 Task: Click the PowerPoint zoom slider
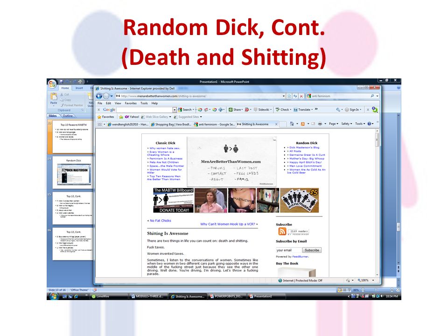(376, 290)
